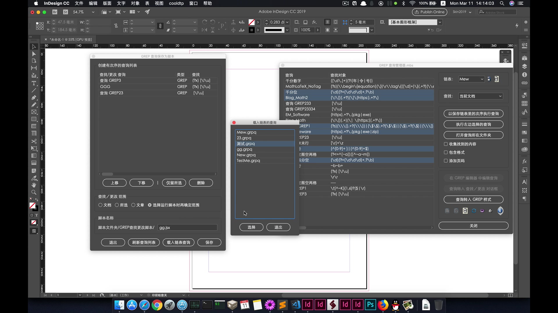Select the Zoom tool in the toolbox

pyautogui.click(x=34, y=192)
